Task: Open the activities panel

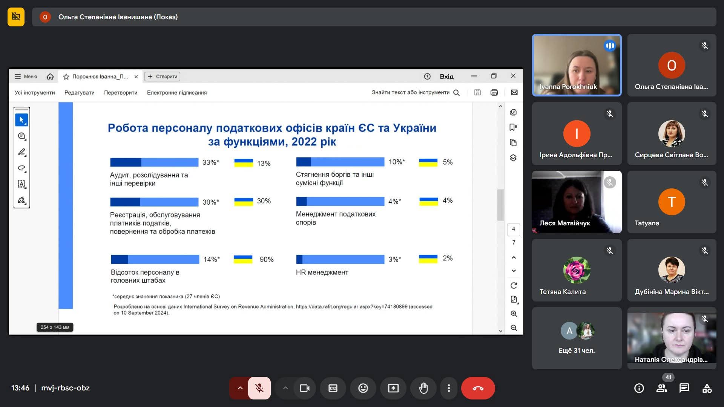Action: coord(707,388)
